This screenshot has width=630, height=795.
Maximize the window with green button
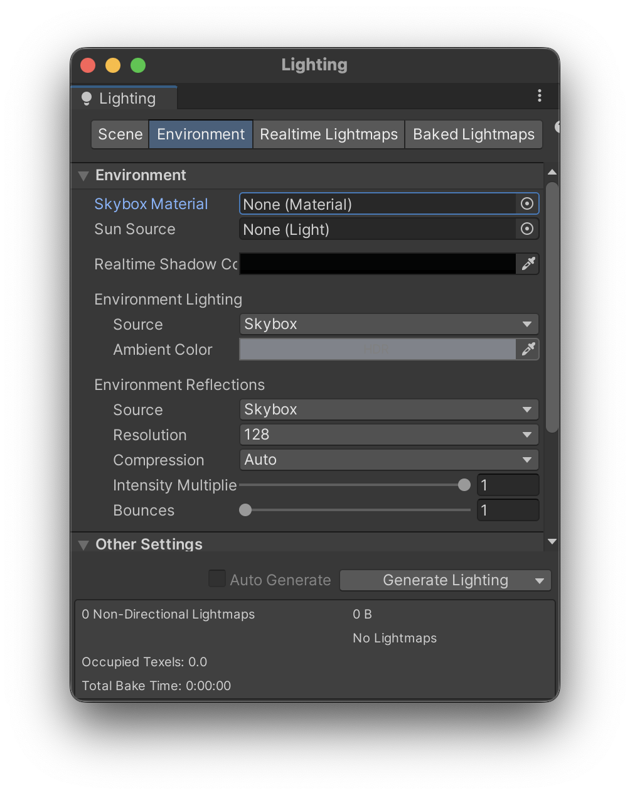tap(138, 65)
